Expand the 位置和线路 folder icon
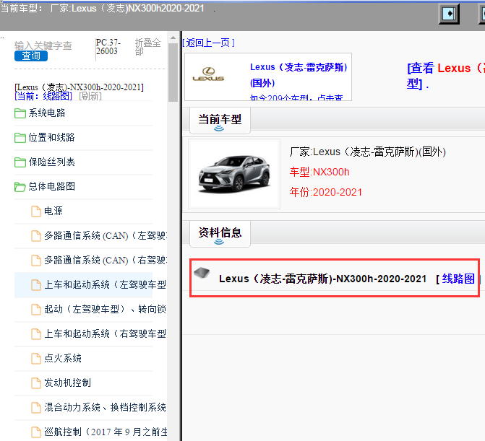 pos(20,137)
